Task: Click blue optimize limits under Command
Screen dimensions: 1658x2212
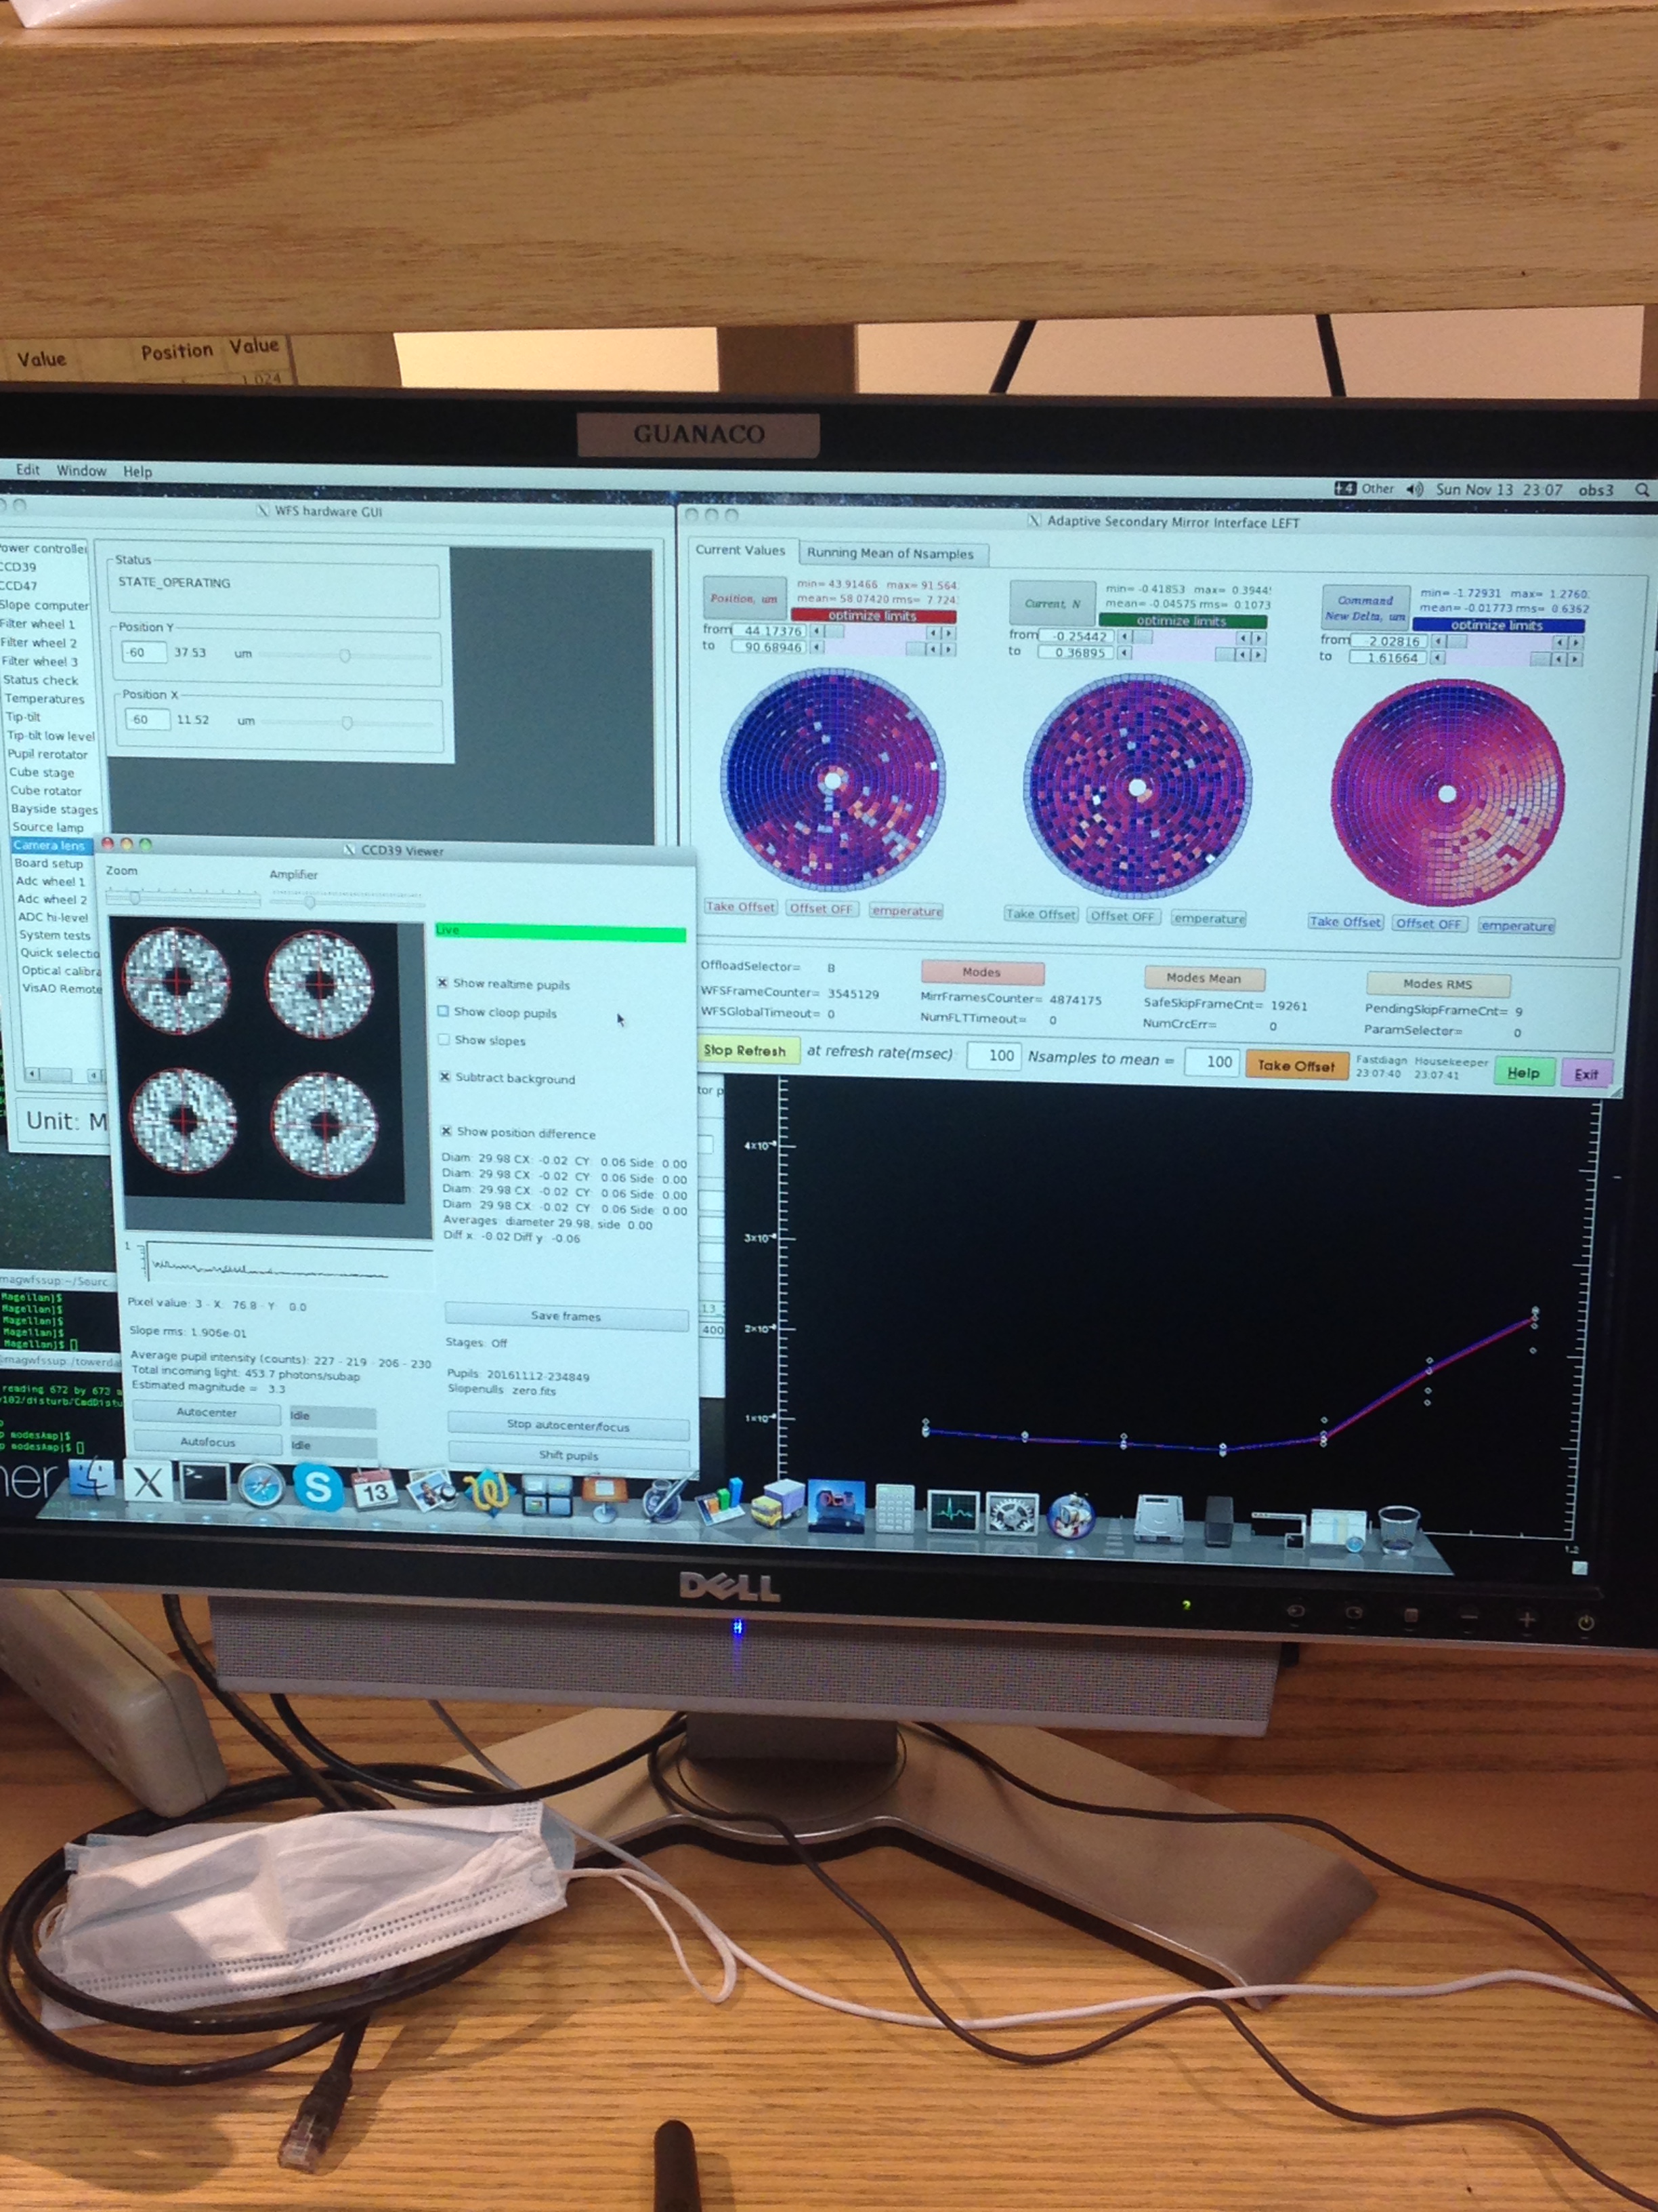Action: [1498, 625]
